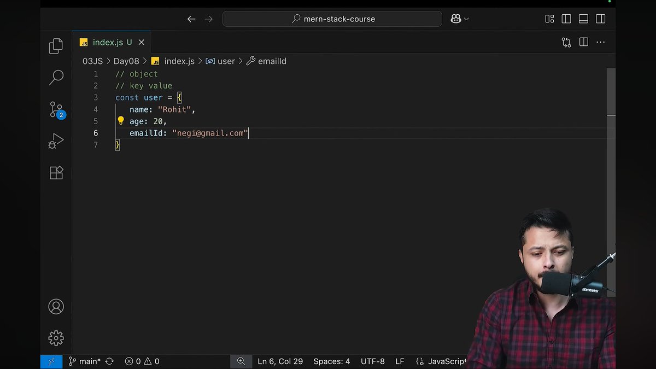
Task: Close the index.js tab
Action: pos(142,42)
